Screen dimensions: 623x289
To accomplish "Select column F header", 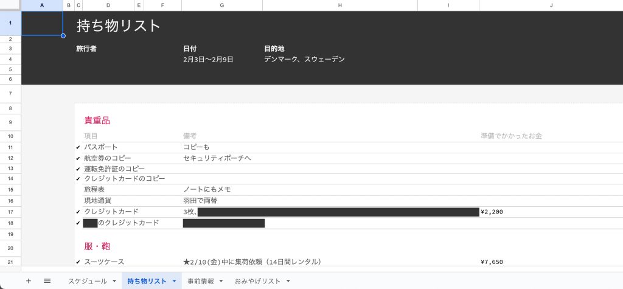I will click(x=162, y=5).
